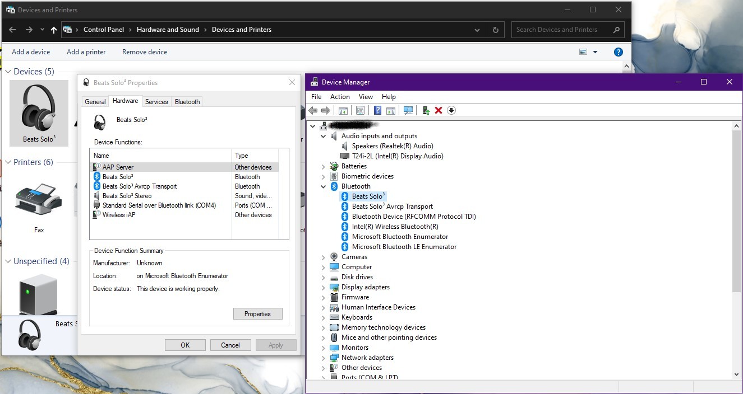Click the blue help icon in Devices and Printers
The height and width of the screenshot is (394, 743).
[619, 52]
